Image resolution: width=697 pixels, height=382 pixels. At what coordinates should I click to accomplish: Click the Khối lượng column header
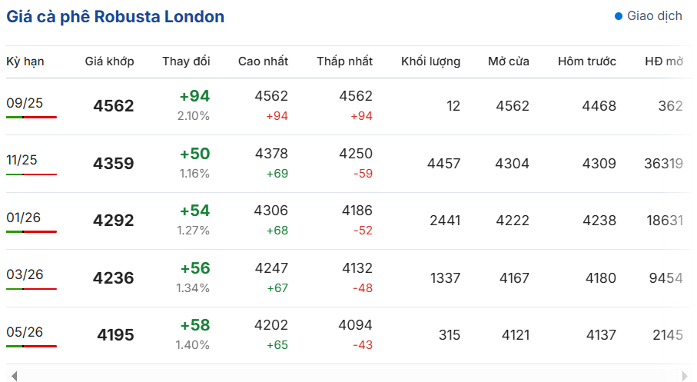click(431, 61)
